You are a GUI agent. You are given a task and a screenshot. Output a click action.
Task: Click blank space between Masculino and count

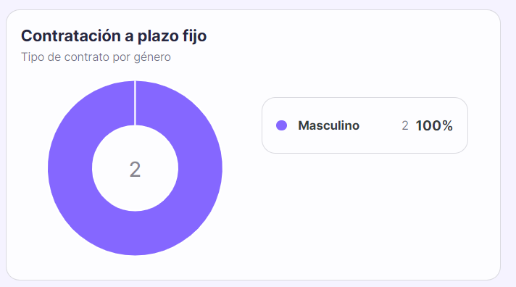coord(380,125)
